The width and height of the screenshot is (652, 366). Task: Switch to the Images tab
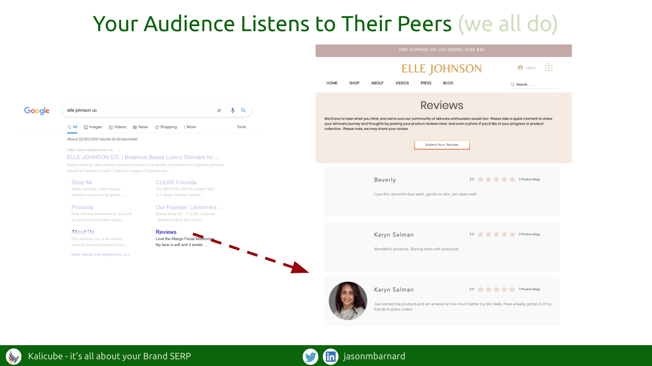click(93, 127)
